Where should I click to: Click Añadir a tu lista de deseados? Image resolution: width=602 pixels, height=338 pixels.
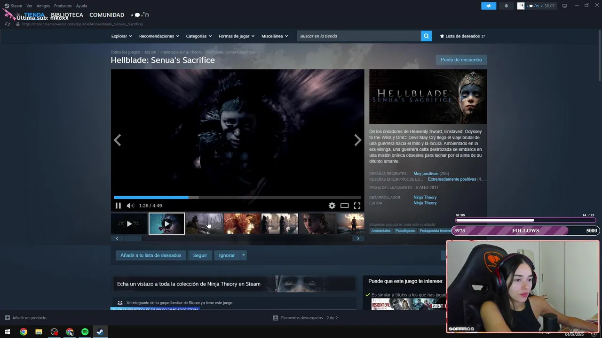150,255
